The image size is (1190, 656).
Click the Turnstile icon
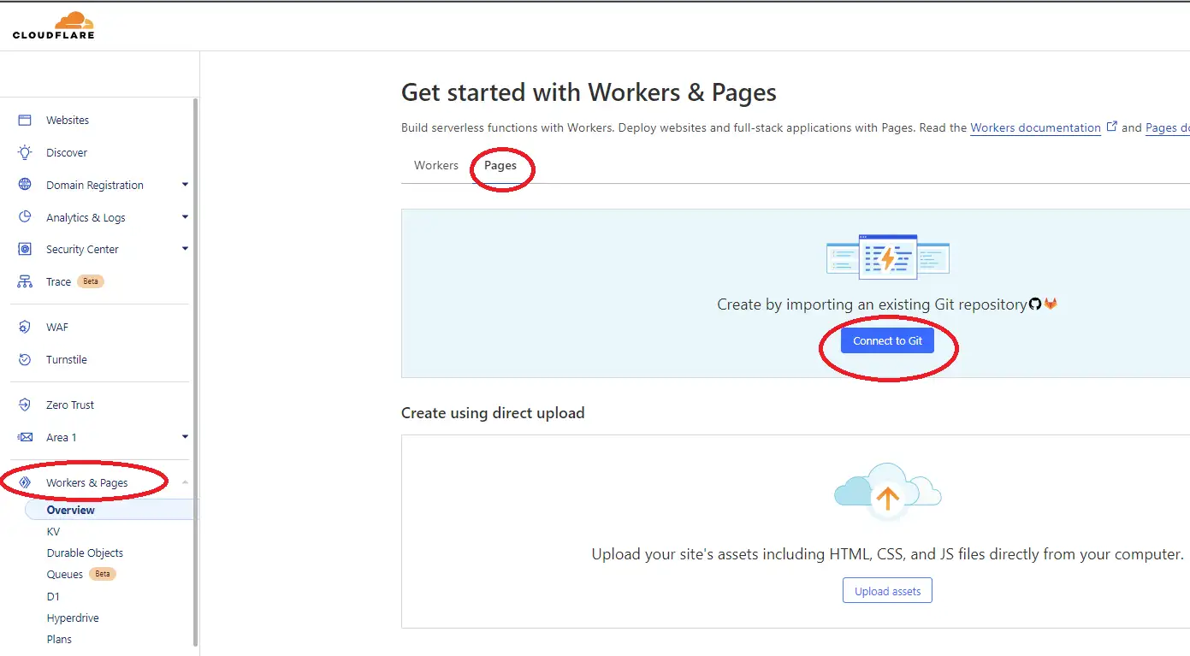click(x=25, y=359)
